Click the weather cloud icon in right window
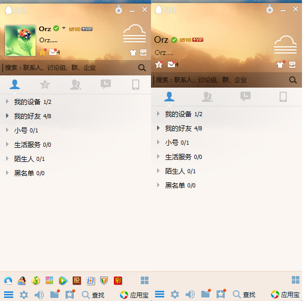This screenshot has height=301, width=303. (285, 45)
